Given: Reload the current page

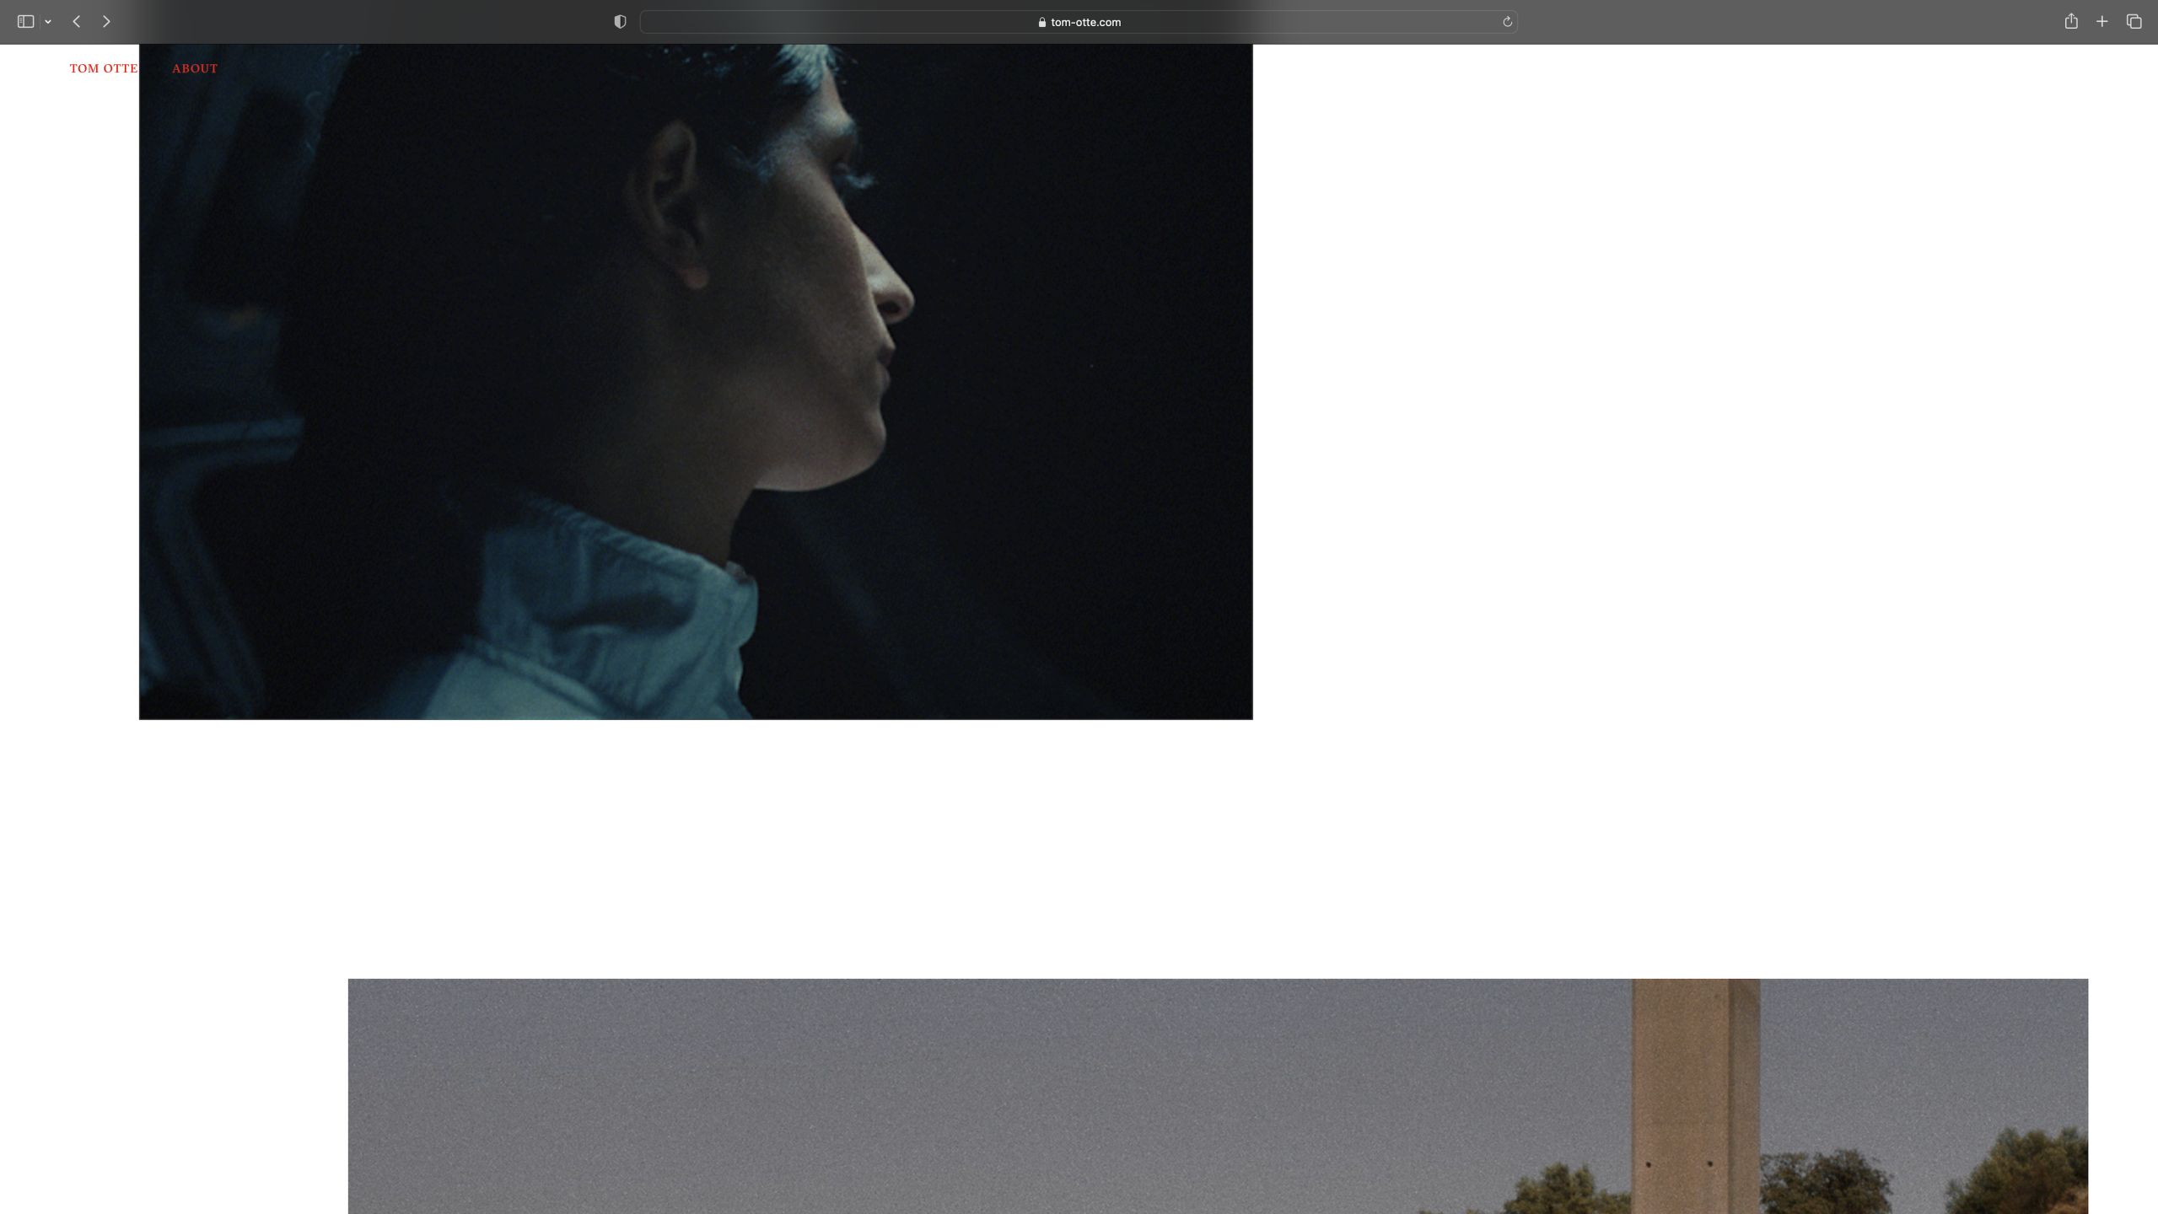Looking at the screenshot, I should coord(1507,22).
